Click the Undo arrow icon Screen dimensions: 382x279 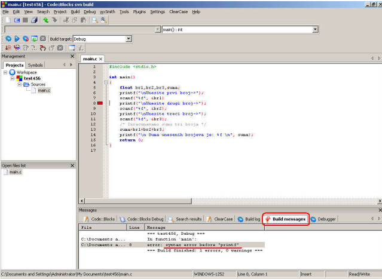coord(45,20)
